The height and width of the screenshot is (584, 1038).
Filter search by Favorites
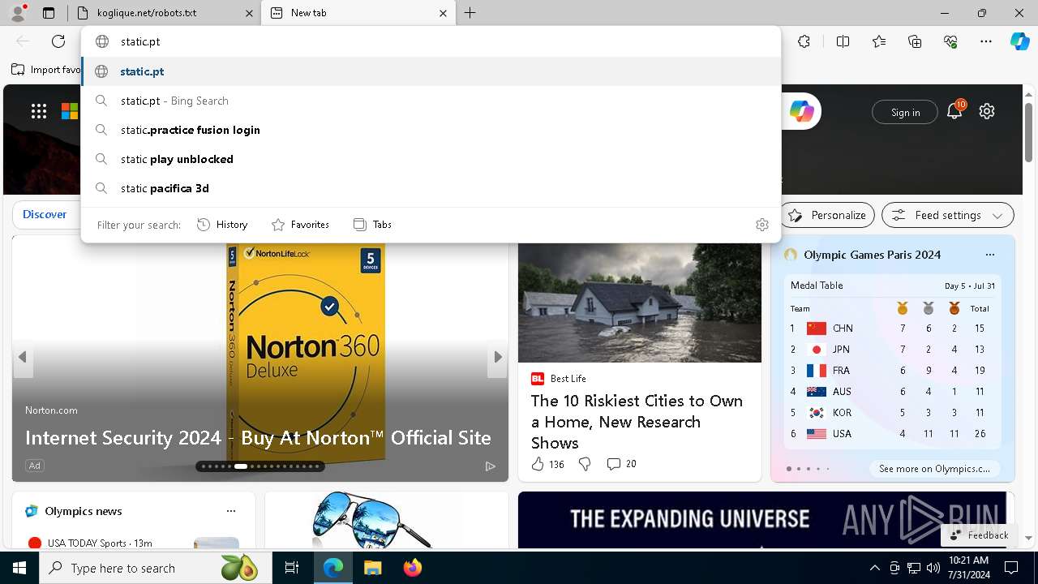[300, 225]
